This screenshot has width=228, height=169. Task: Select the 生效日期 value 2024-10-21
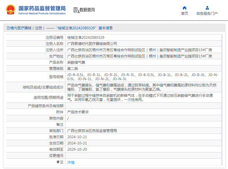[77, 143]
